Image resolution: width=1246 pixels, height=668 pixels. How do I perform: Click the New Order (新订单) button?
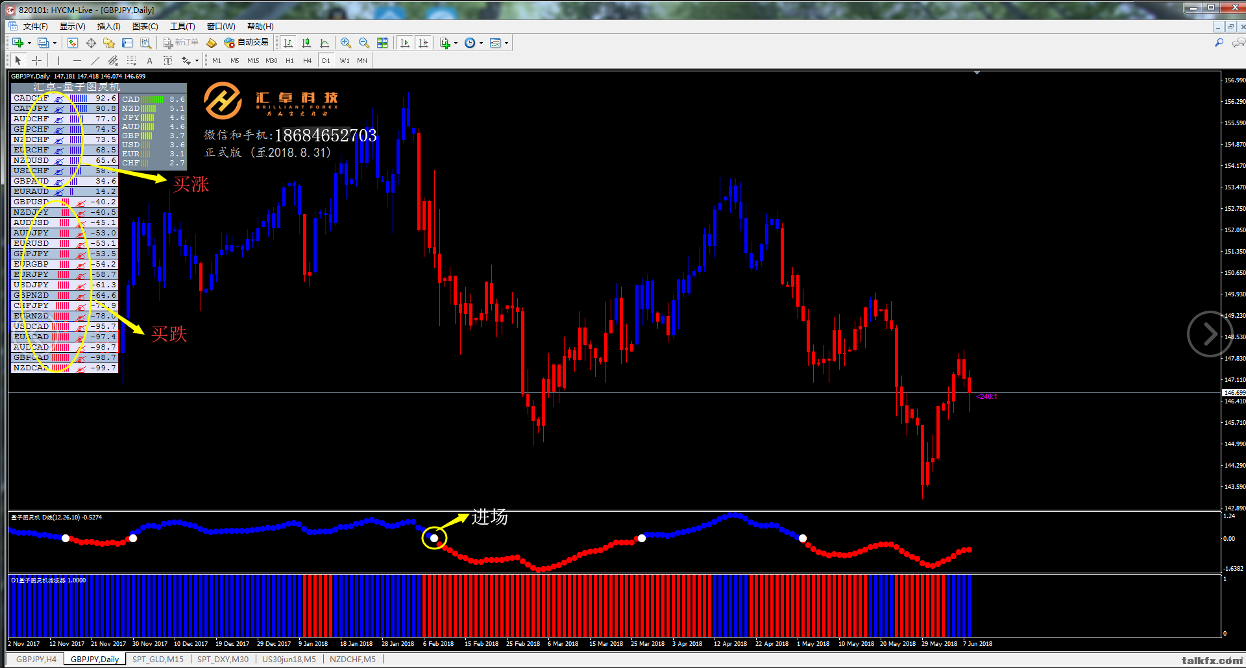181,43
